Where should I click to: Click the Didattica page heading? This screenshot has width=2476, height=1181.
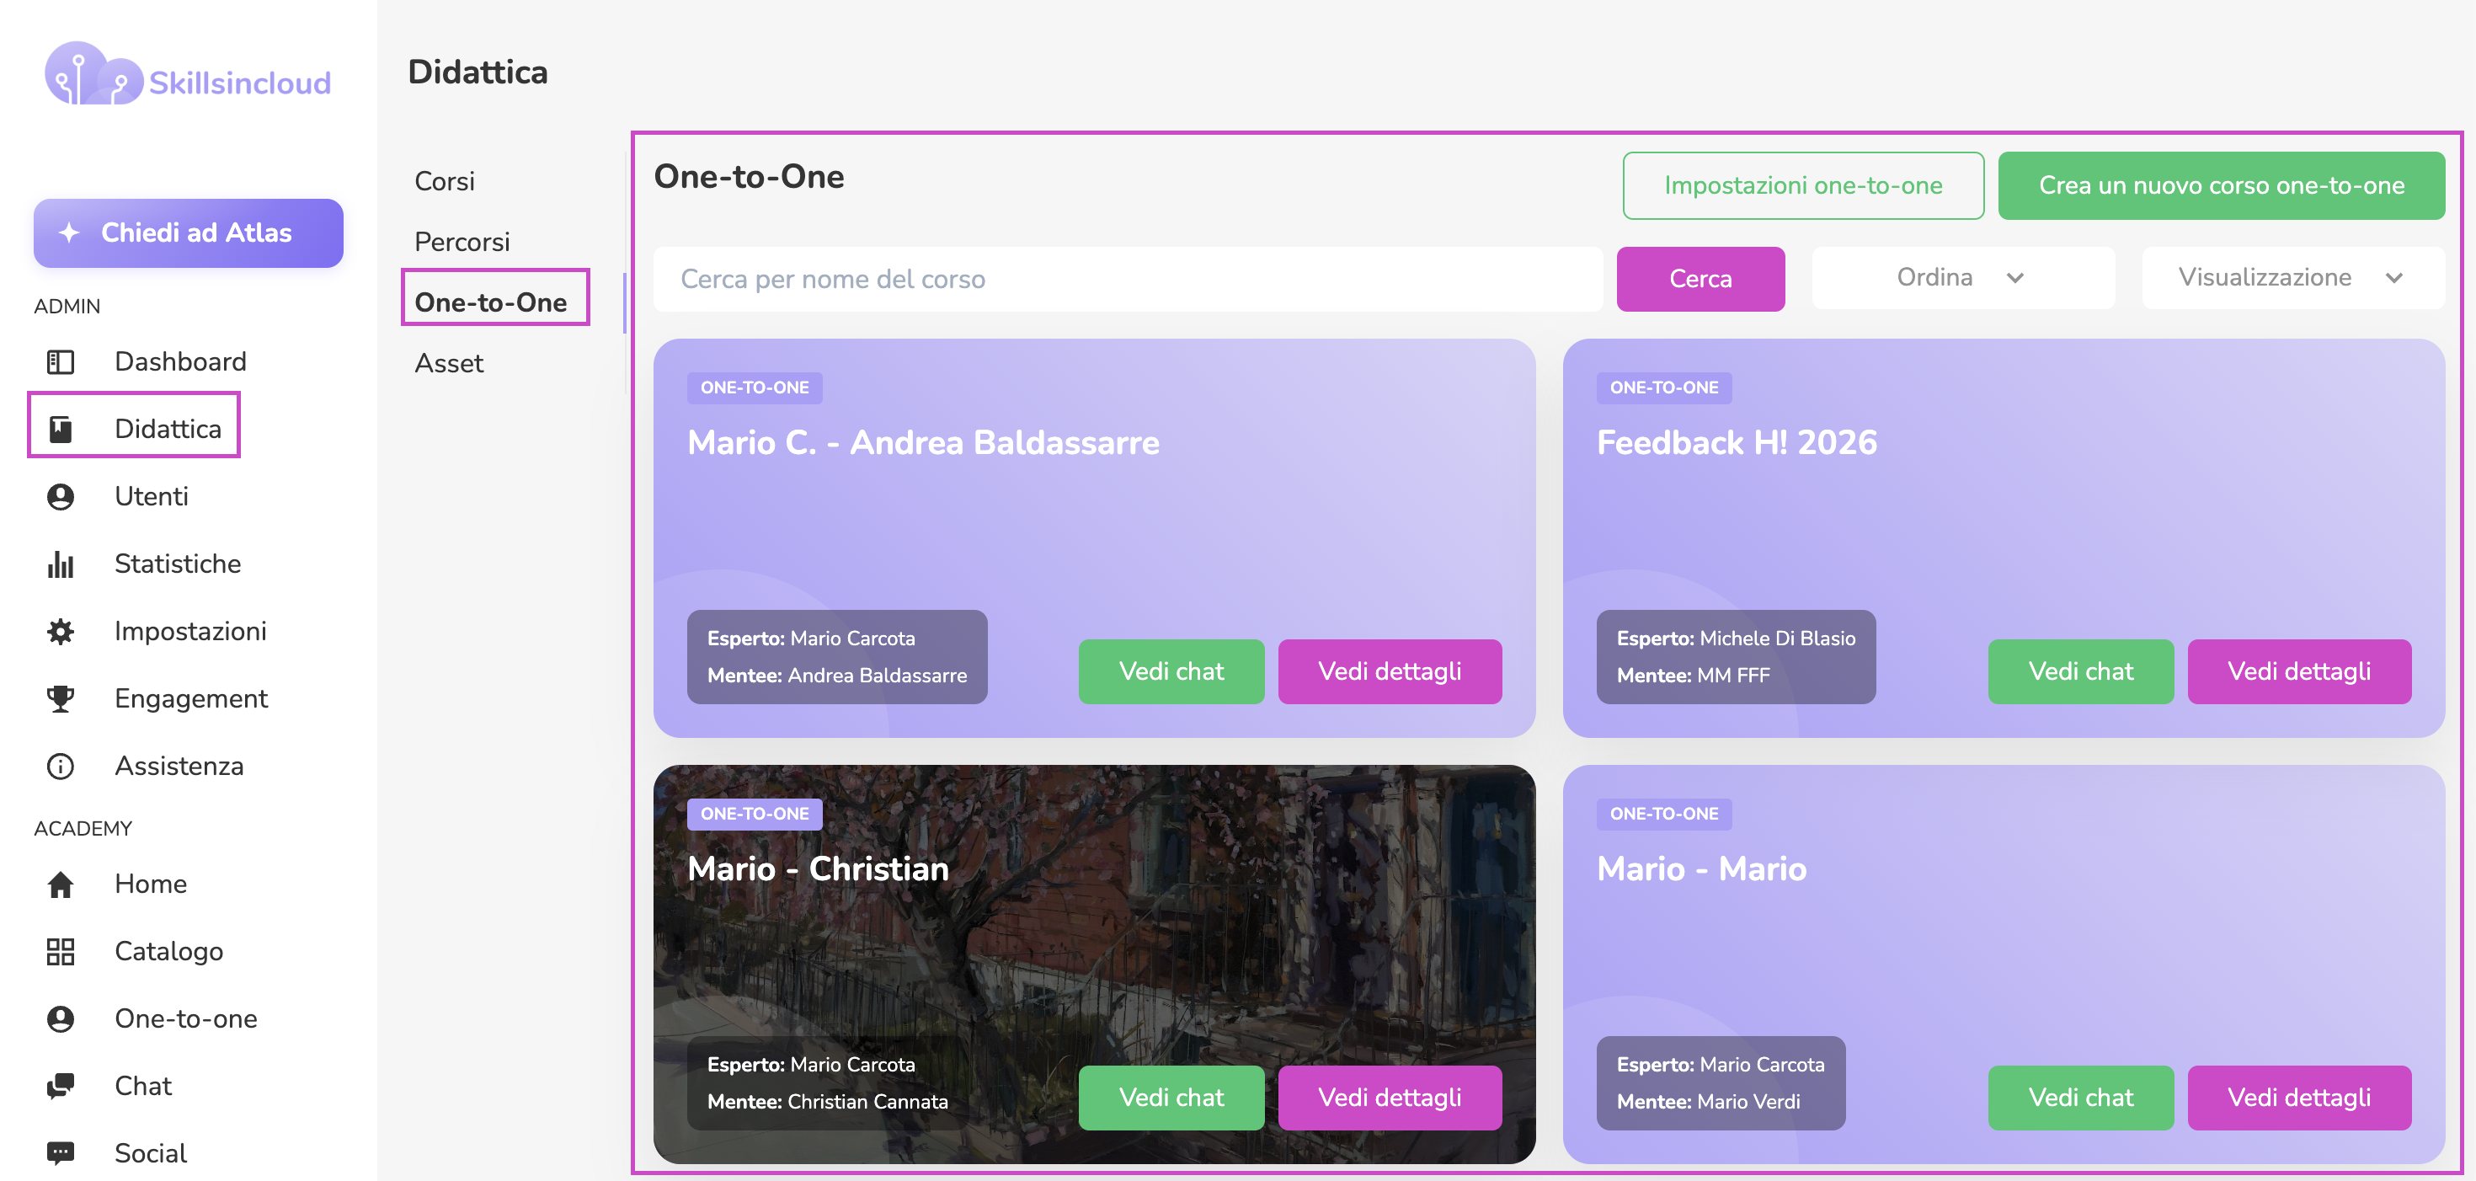point(478,72)
